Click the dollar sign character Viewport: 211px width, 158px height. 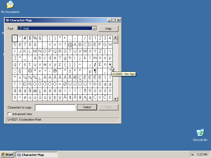coord(30,38)
